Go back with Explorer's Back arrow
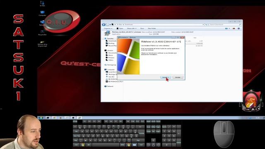 point(104,25)
